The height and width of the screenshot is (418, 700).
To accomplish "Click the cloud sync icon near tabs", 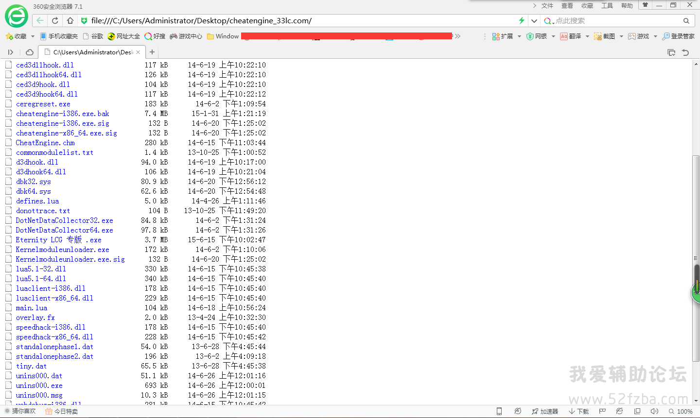I will (30, 52).
